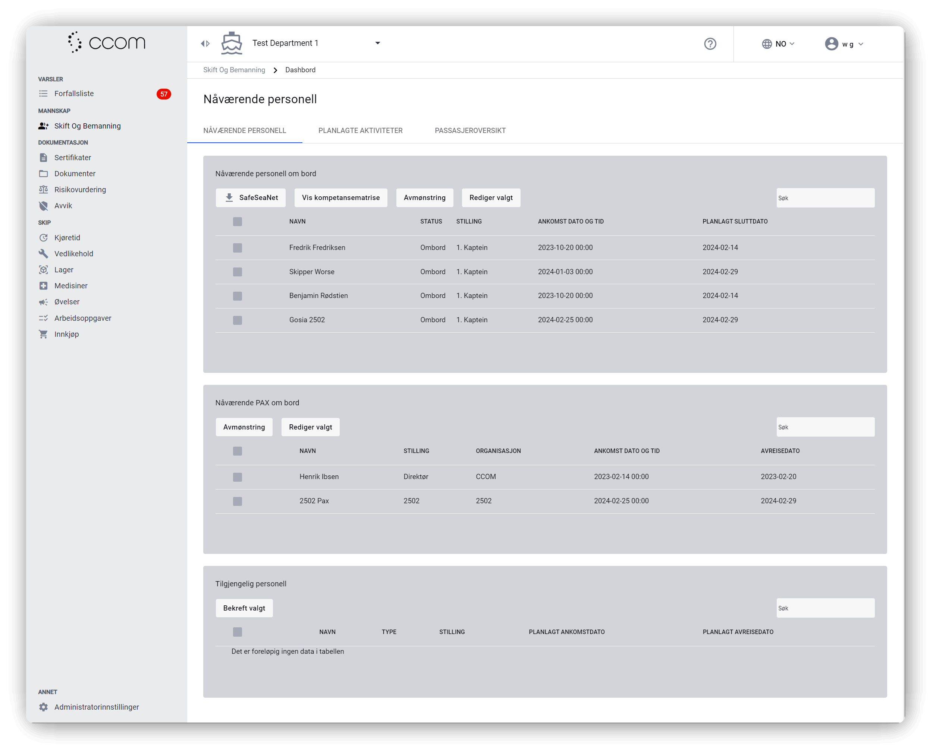The width and height of the screenshot is (933, 751).
Task: Check the box for Skipper Worse
Action: (x=237, y=272)
